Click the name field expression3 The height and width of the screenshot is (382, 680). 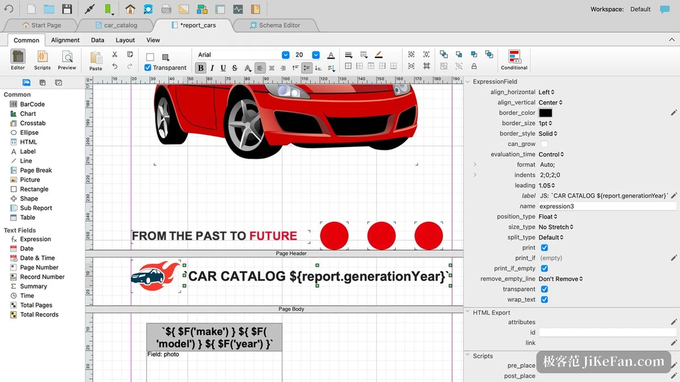(607, 207)
